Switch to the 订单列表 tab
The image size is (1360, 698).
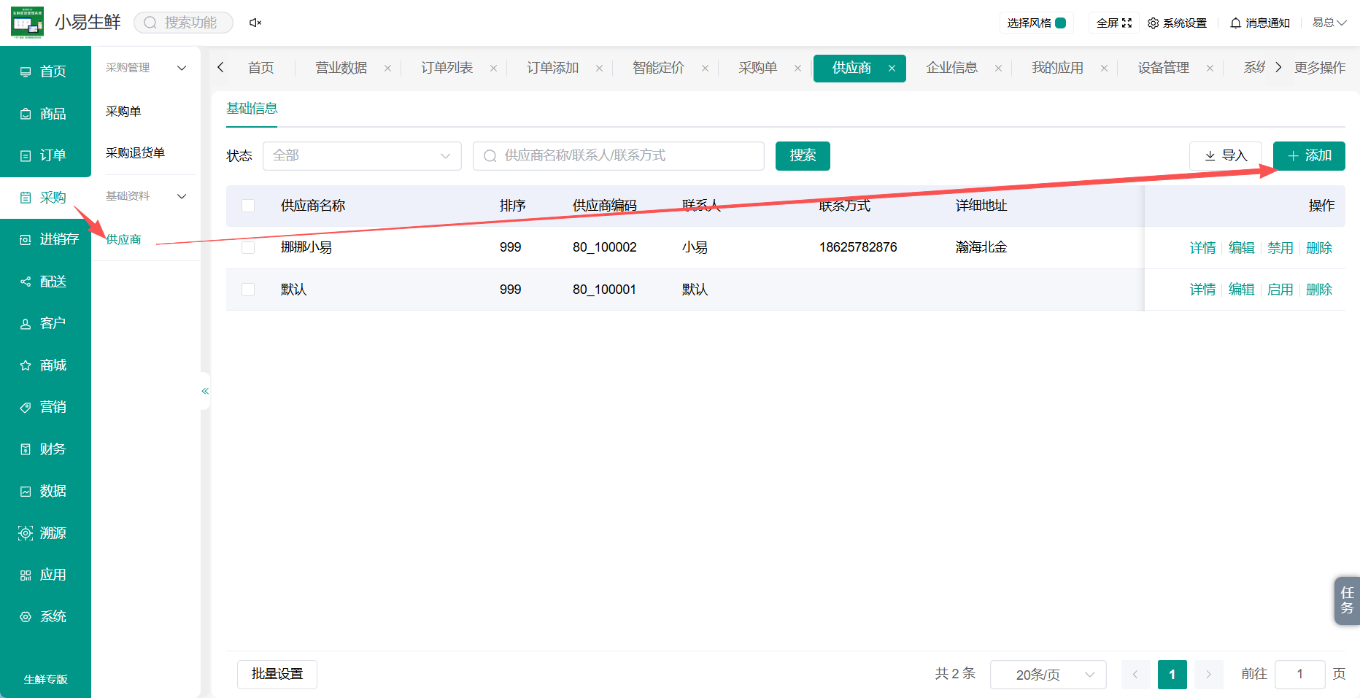point(447,68)
